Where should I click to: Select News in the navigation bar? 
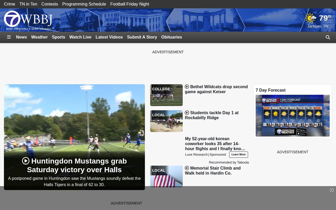(x=22, y=37)
